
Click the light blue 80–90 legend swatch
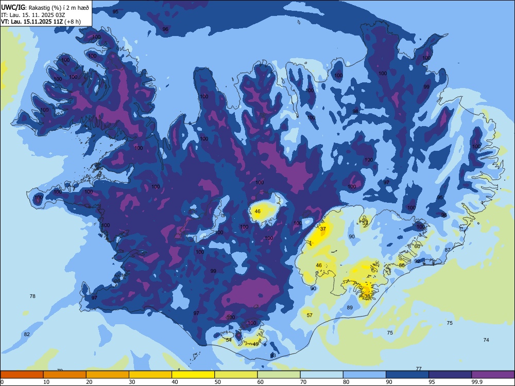(365, 375)
